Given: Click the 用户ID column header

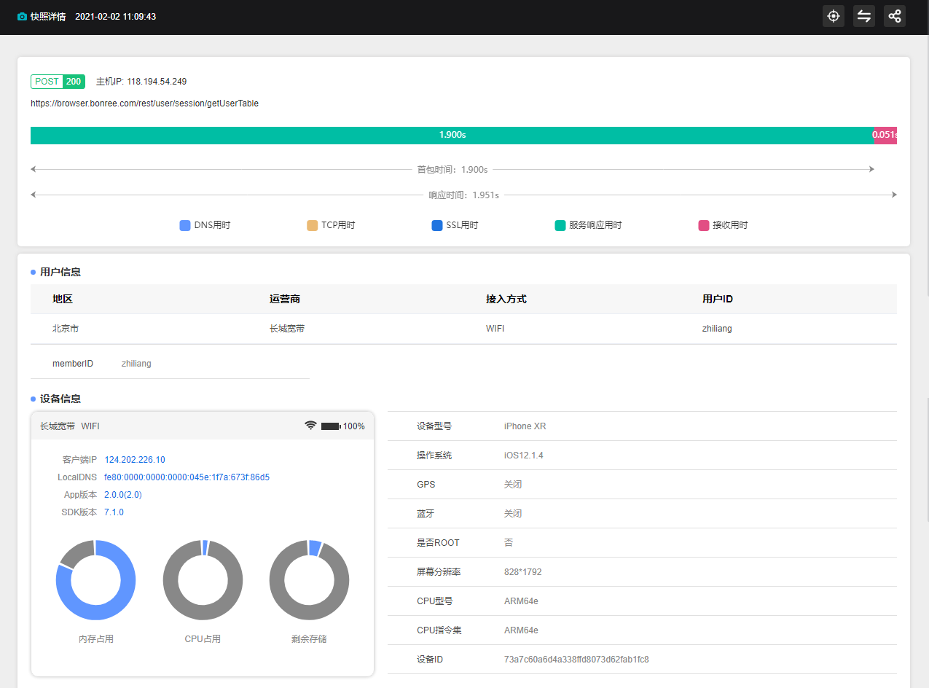Looking at the screenshot, I should (x=718, y=299).
